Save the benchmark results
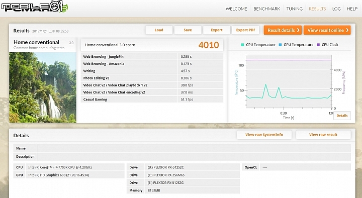 [x=188, y=30]
